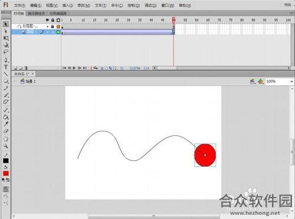
Task: Click the red circle on the stage
Action: (205, 155)
